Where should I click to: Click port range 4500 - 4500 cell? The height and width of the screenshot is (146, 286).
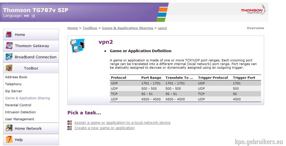(x=151, y=99)
